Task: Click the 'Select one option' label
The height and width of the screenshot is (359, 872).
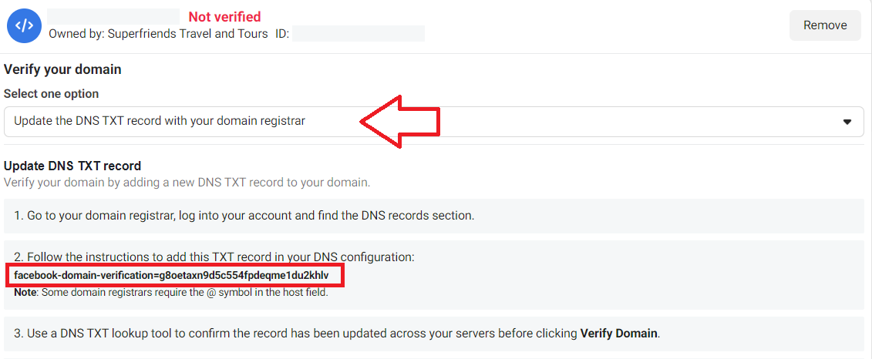Action: click(51, 93)
